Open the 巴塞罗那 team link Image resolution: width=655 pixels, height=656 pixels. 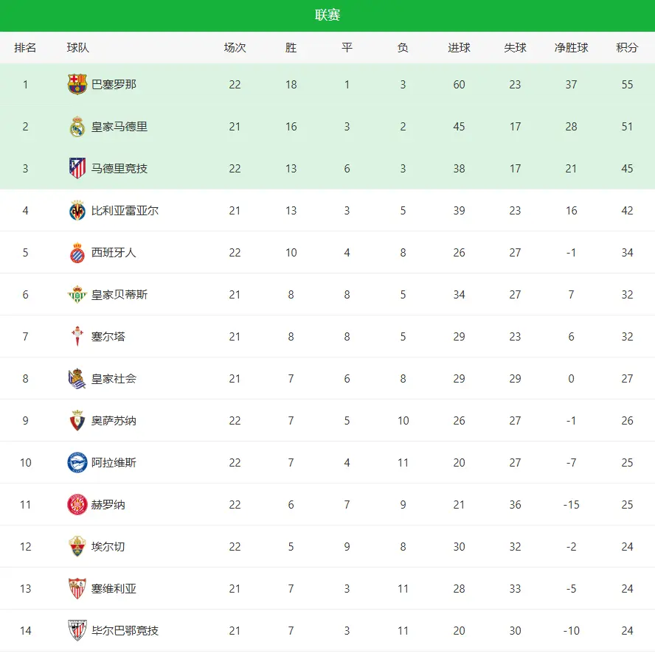[x=114, y=85]
